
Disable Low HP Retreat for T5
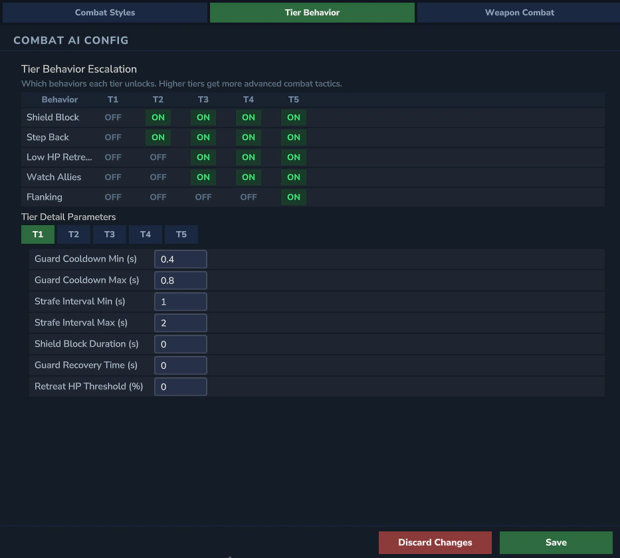pos(293,157)
